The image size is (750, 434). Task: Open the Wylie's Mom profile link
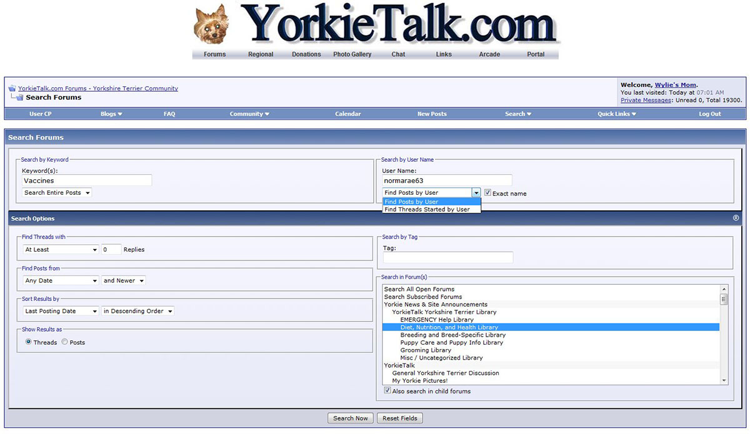pos(676,85)
